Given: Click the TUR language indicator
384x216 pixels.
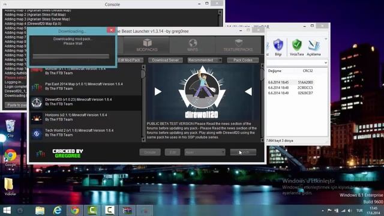Looking at the screenshot, I should point(359,211).
